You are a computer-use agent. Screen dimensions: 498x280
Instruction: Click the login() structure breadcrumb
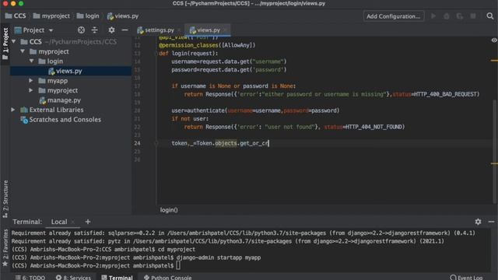tap(169, 210)
